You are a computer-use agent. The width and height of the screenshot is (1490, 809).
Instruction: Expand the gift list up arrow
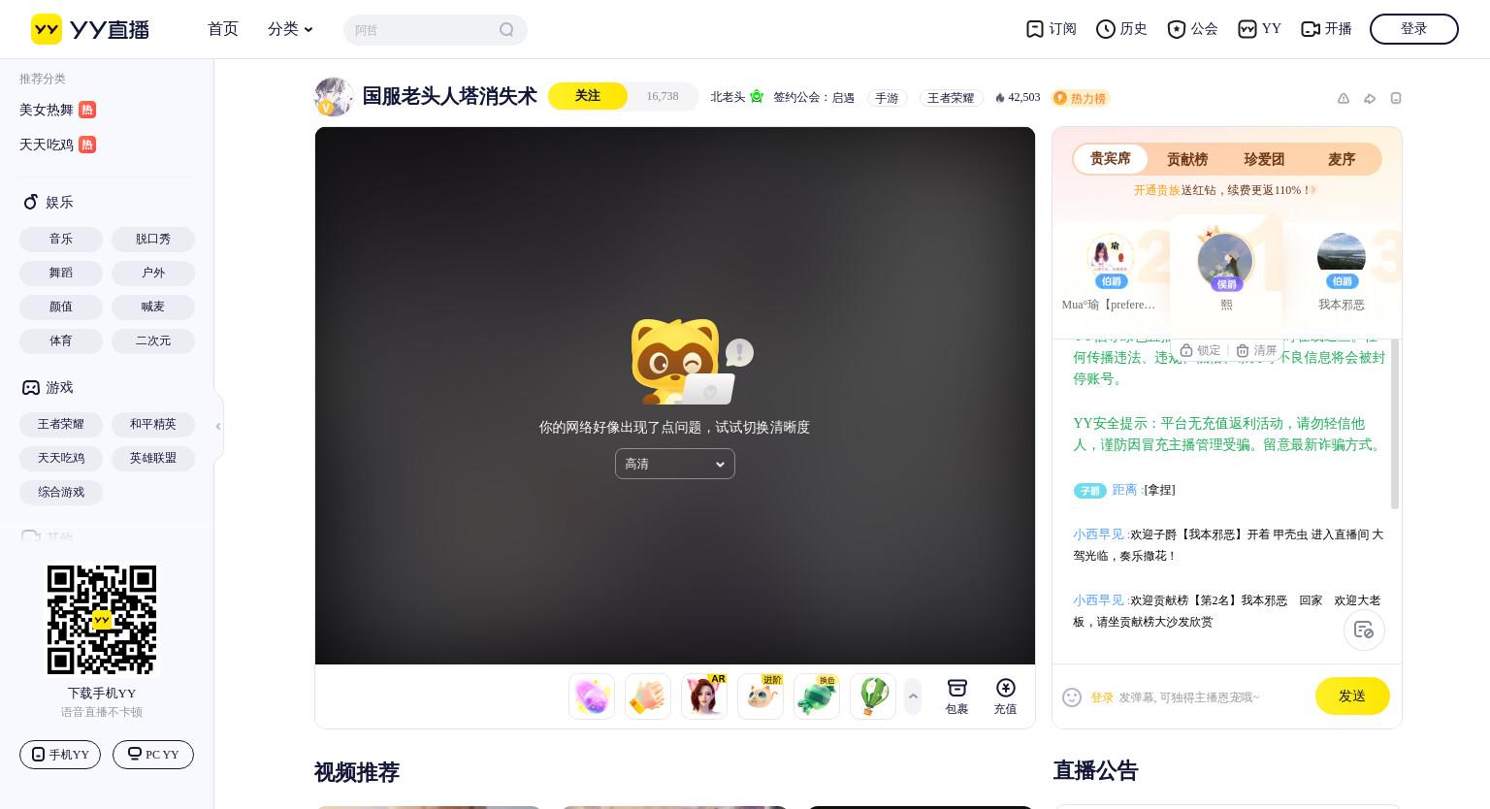coord(913,696)
